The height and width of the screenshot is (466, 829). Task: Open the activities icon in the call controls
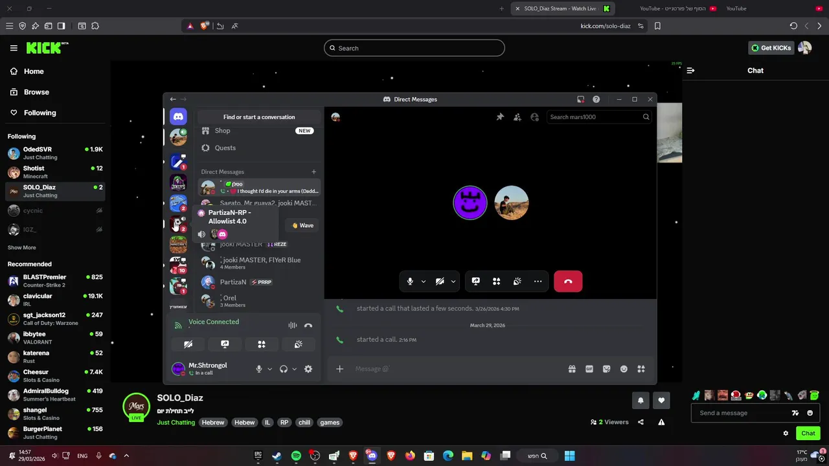497,282
